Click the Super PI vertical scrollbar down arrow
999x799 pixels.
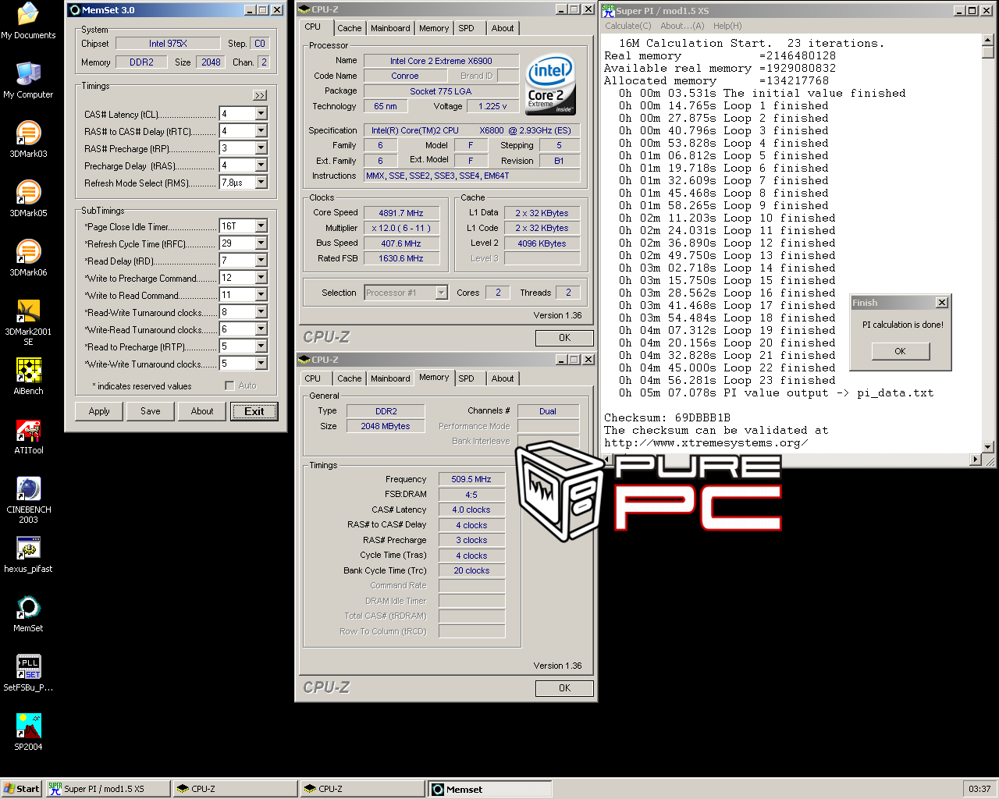click(987, 447)
